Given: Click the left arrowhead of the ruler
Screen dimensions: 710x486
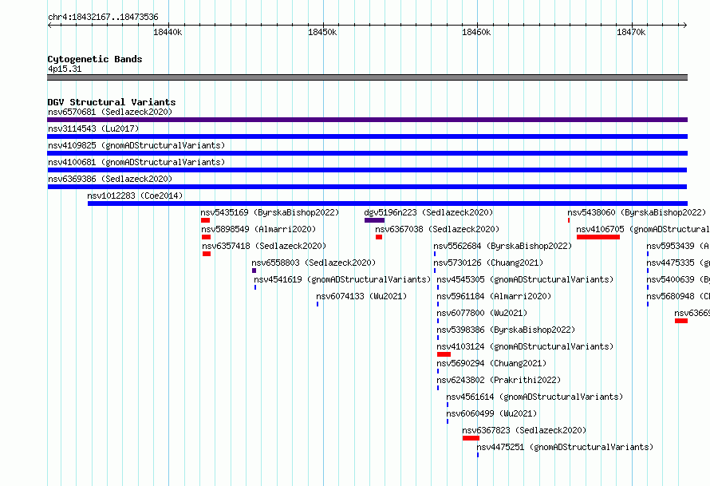Looking at the screenshot, I should 49,25.
